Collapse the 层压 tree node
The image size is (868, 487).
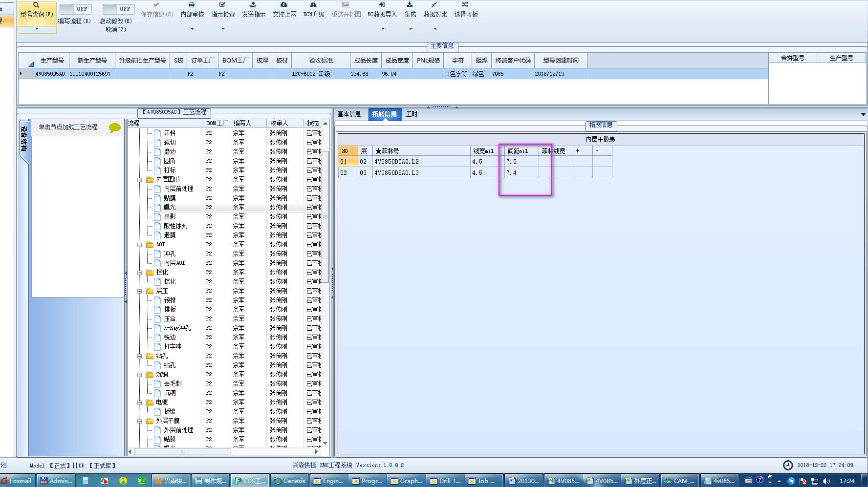click(x=140, y=291)
